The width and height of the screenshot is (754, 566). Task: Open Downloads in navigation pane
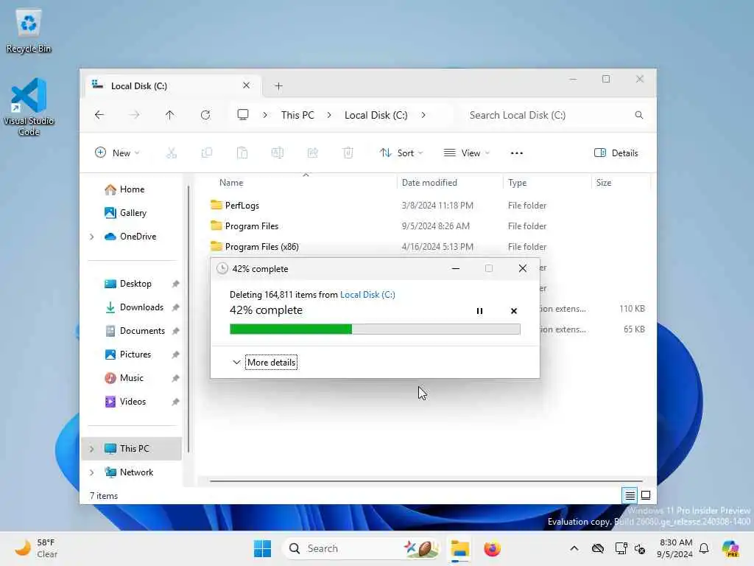pos(133,307)
